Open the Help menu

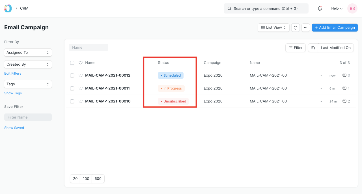(x=337, y=8)
